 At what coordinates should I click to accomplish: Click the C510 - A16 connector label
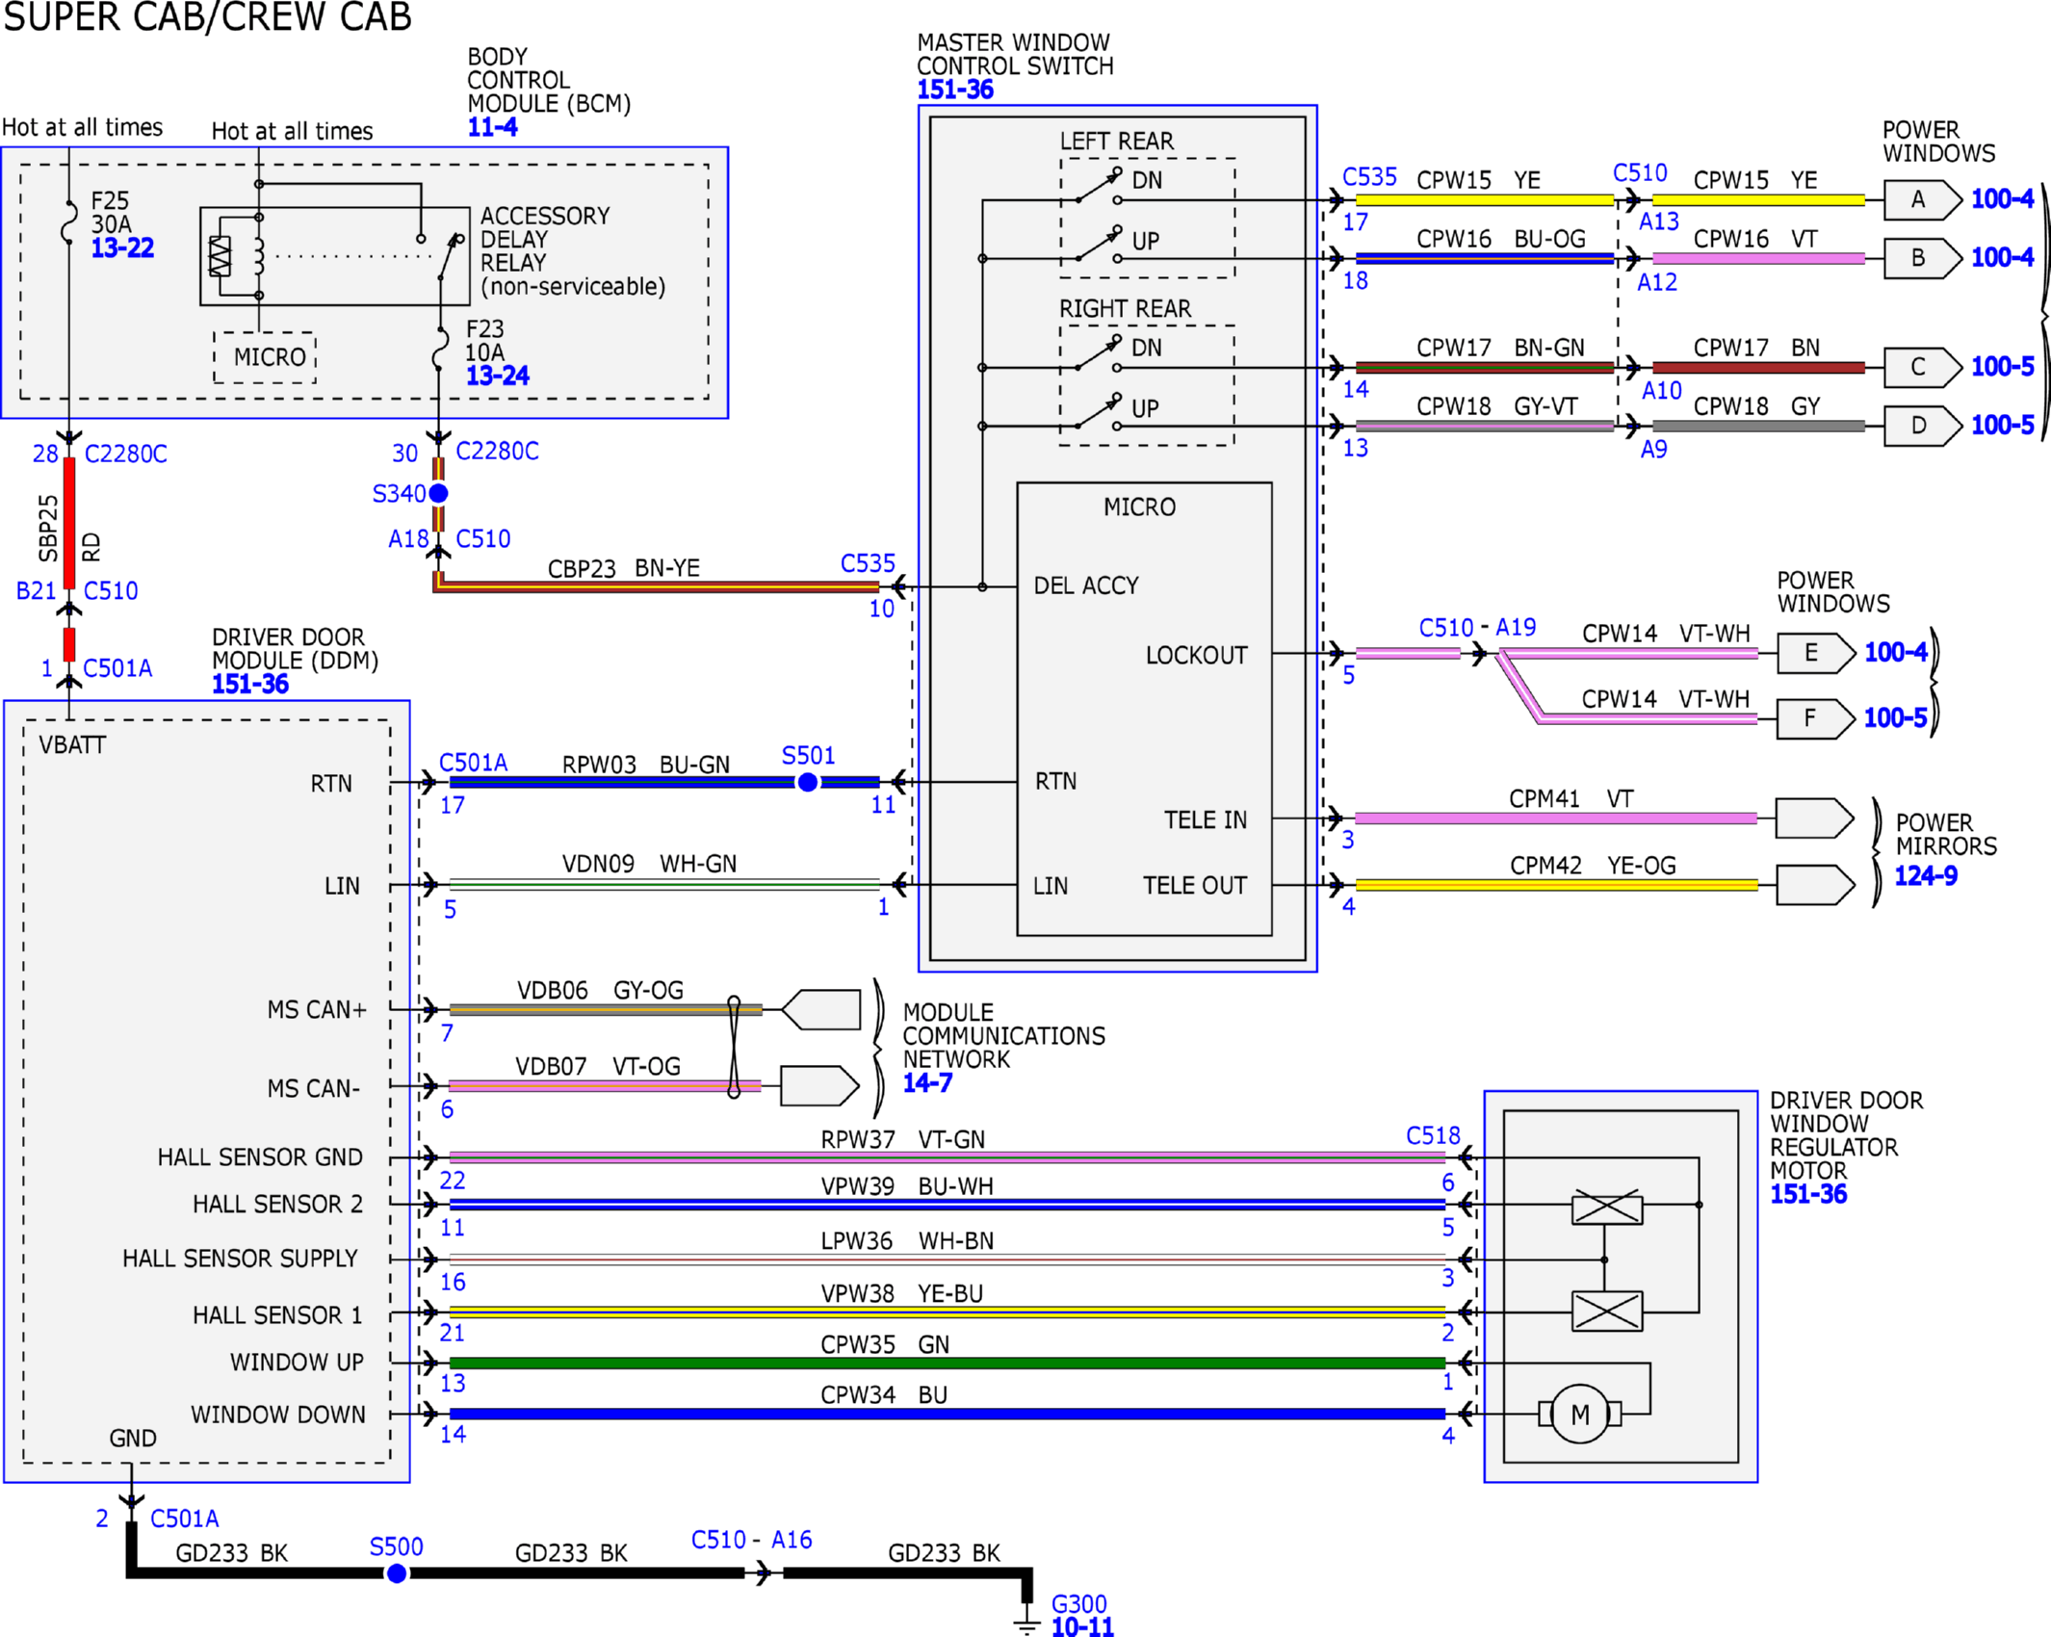click(x=752, y=1541)
